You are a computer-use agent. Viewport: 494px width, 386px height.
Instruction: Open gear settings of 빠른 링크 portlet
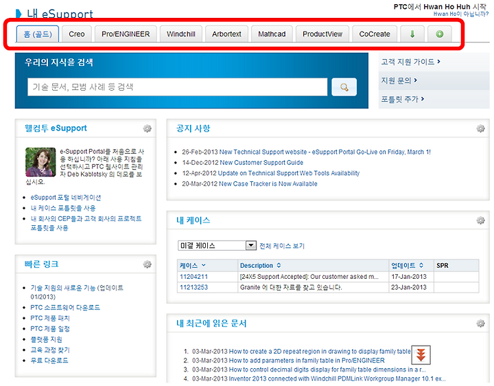147,264
